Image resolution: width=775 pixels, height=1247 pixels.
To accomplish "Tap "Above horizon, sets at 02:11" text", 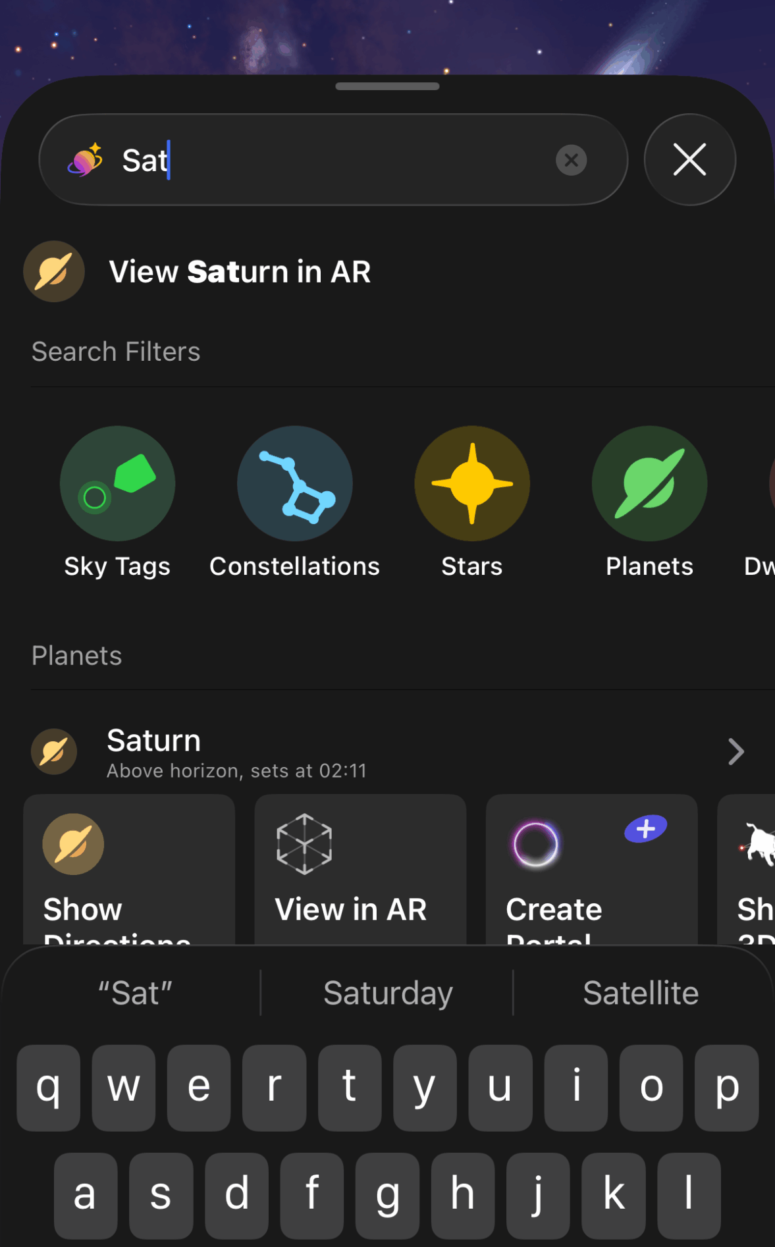I will coord(237,771).
